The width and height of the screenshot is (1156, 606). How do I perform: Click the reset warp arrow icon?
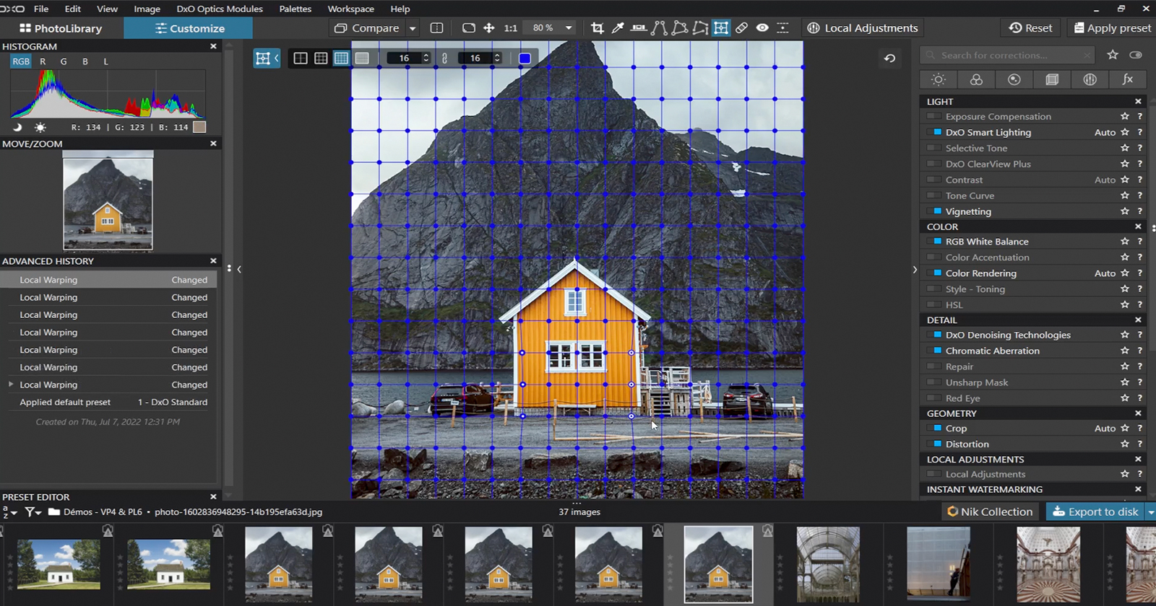coord(889,58)
